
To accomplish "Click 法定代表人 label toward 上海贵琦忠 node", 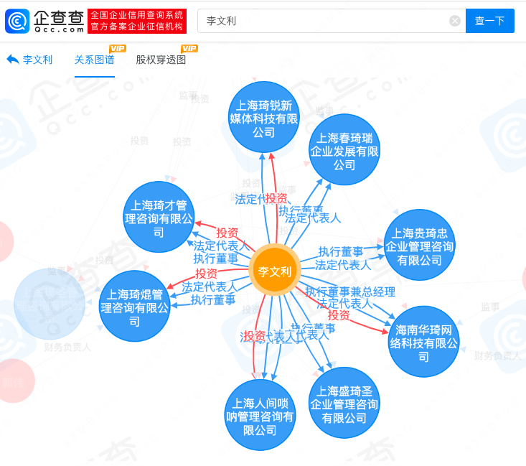I will [x=343, y=265].
